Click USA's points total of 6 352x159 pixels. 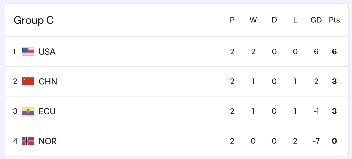click(334, 52)
